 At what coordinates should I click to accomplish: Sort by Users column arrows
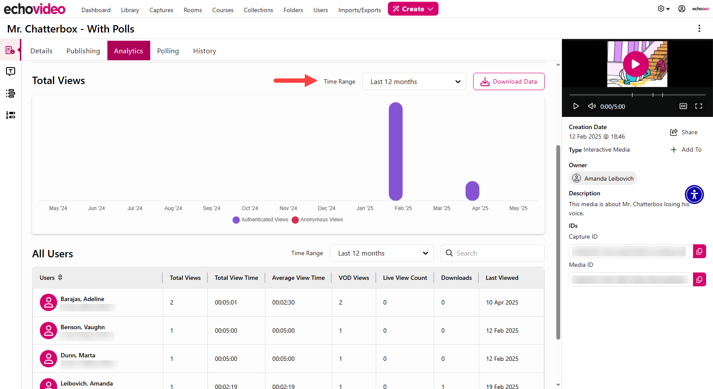click(60, 277)
